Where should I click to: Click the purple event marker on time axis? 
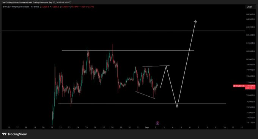157,123
